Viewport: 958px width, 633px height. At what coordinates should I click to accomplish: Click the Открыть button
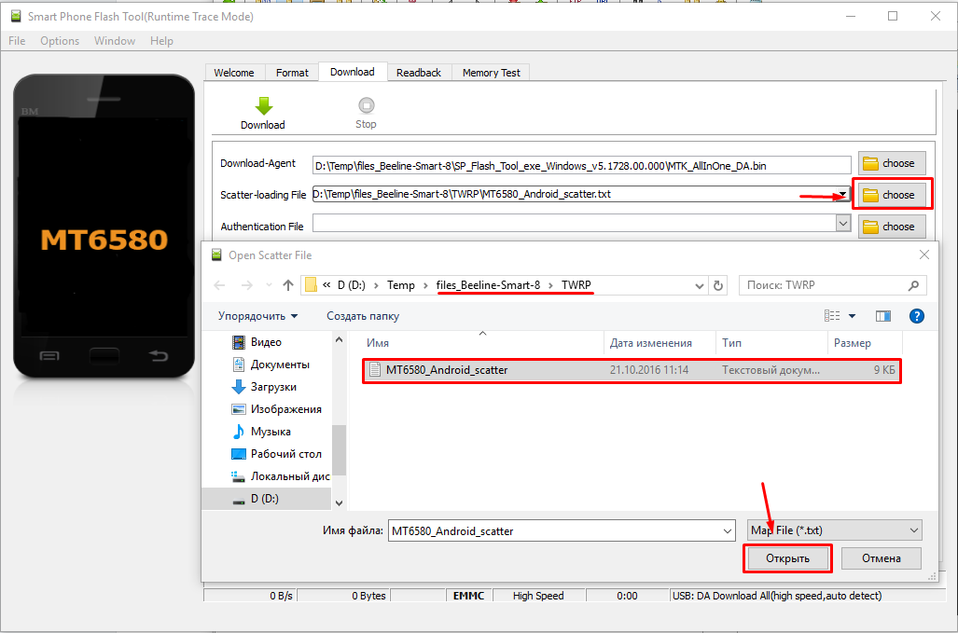(787, 558)
